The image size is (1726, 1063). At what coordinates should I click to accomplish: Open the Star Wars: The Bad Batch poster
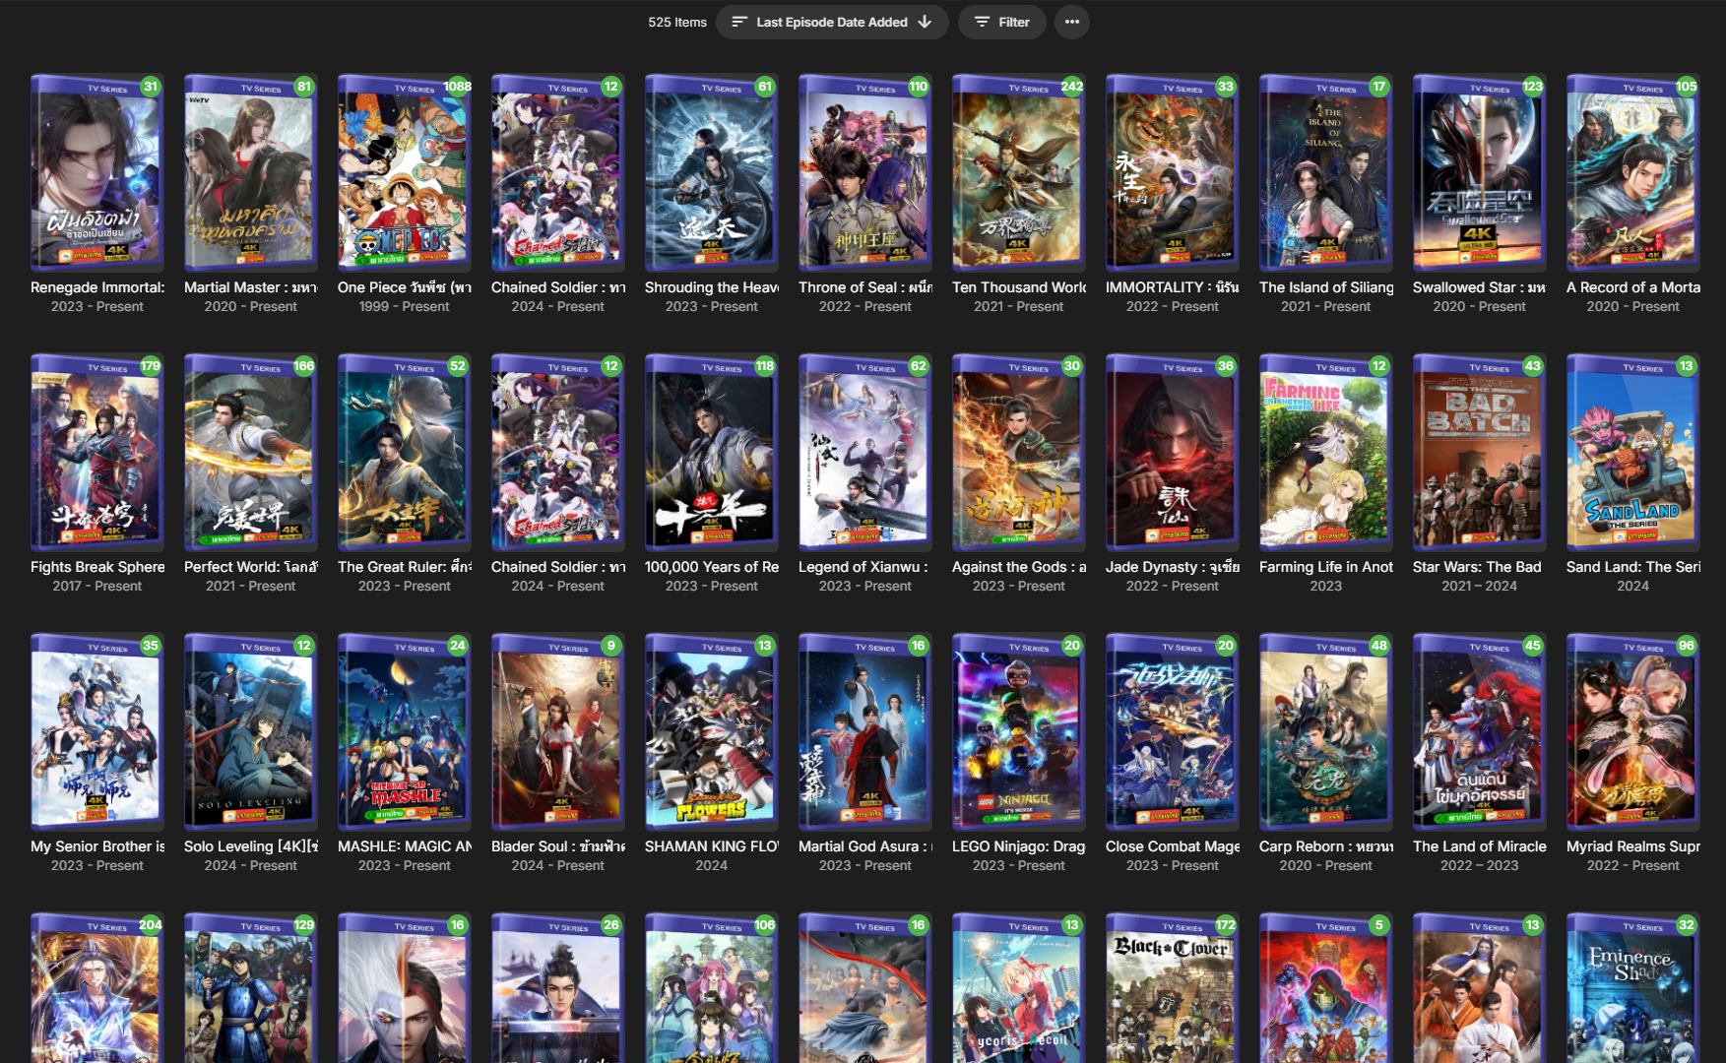point(1479,453)
